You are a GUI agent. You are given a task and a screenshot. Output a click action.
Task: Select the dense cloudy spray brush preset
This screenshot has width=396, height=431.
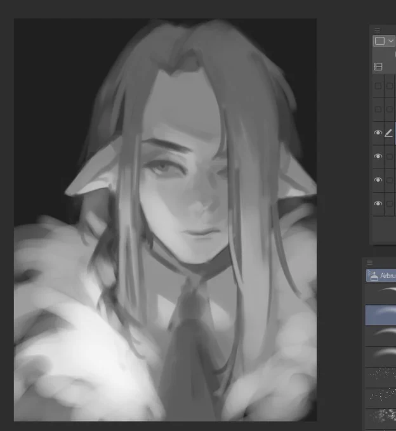(x=381, y=419)
